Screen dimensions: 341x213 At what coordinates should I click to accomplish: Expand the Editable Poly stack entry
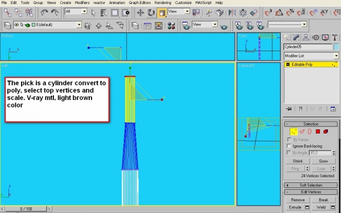tap(288, 65)
